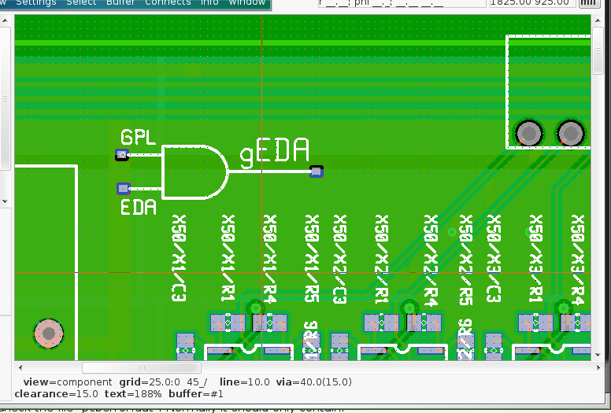Screen dimensions: 611x413
Task: Click the X50/X1/C3 component label
Action: [x=179, y=258]
